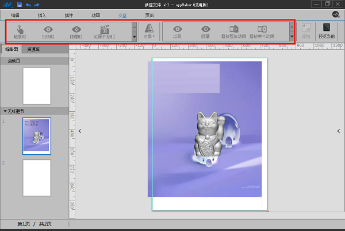Click the 动画开始时 animation start trigger

(104, 30)
